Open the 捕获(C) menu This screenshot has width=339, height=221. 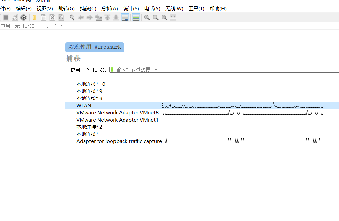(88, 9)
